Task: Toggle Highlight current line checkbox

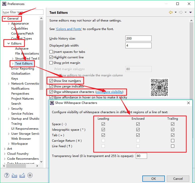Action: coord(51,57)
